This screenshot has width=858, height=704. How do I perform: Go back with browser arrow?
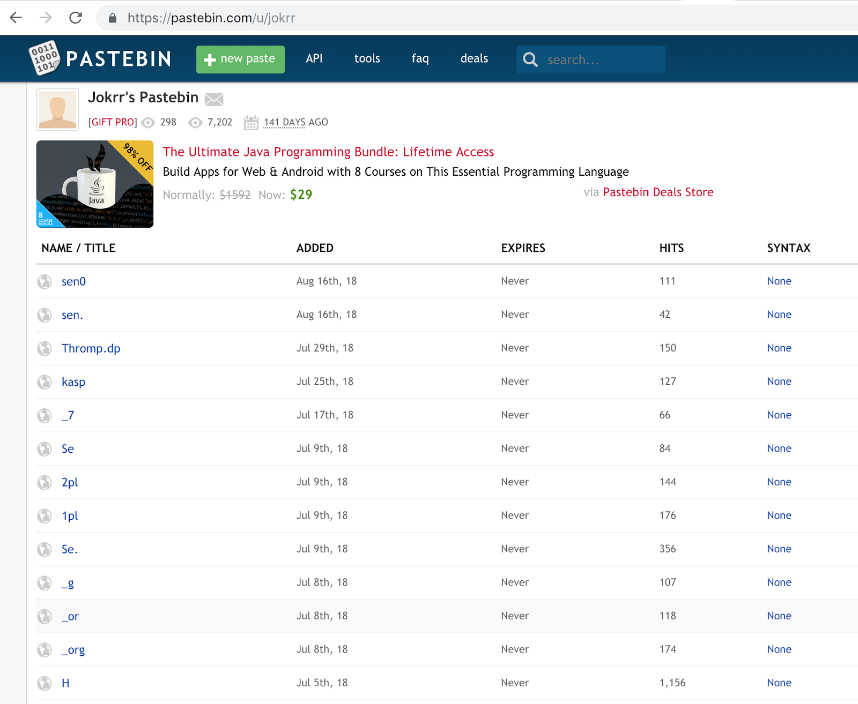(16, 18)
